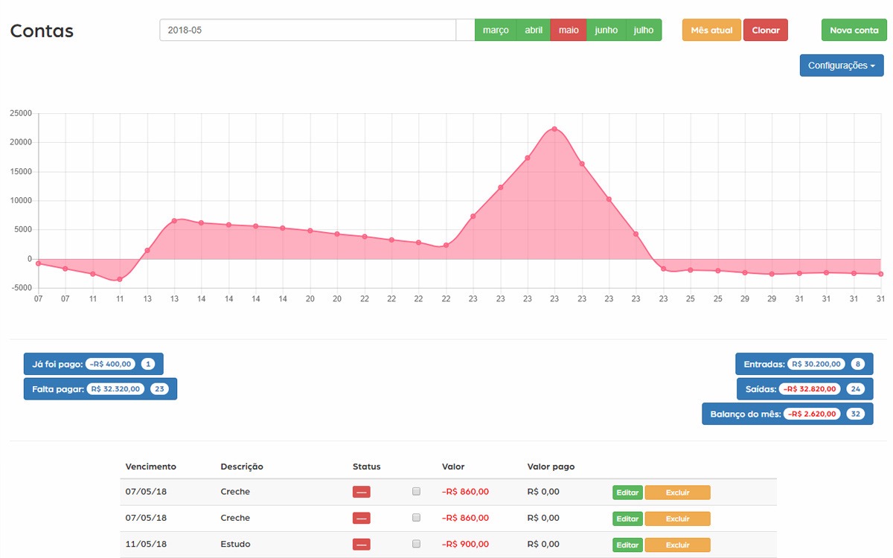Tick the checkbox in the first Creche row
This screenshot has width=893, height=558.
point(416,492)
